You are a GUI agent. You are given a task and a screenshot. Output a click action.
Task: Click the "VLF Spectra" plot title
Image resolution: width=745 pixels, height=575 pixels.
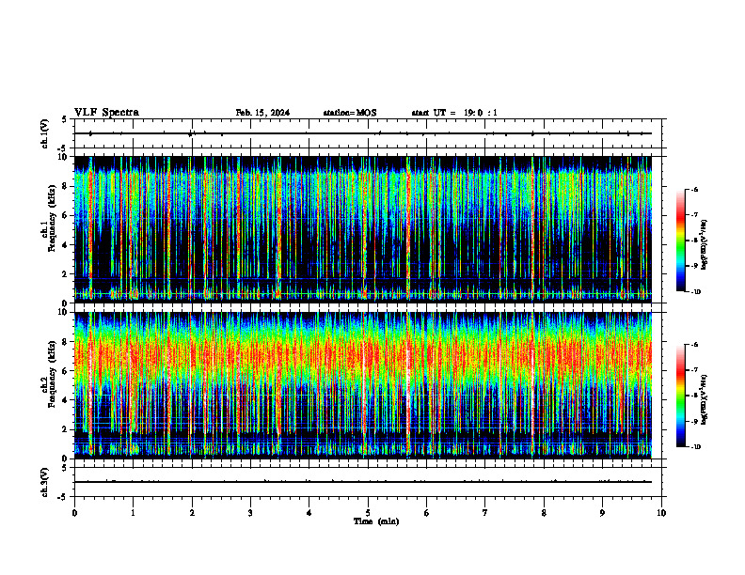click(106, 113)
